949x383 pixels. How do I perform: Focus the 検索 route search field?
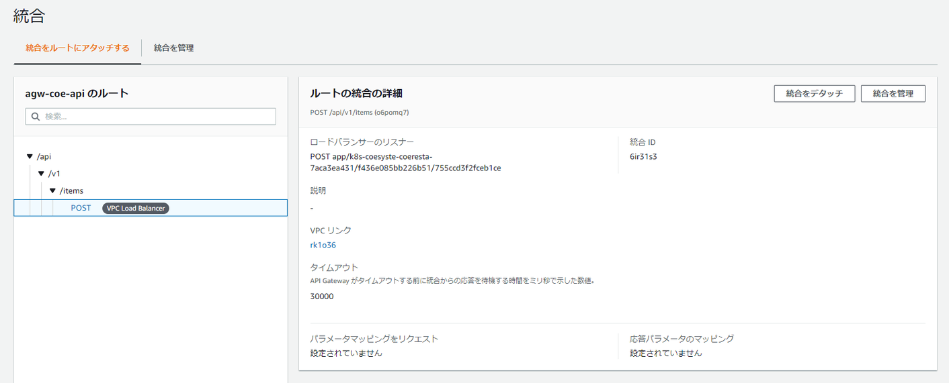click(x=158, y=117)
